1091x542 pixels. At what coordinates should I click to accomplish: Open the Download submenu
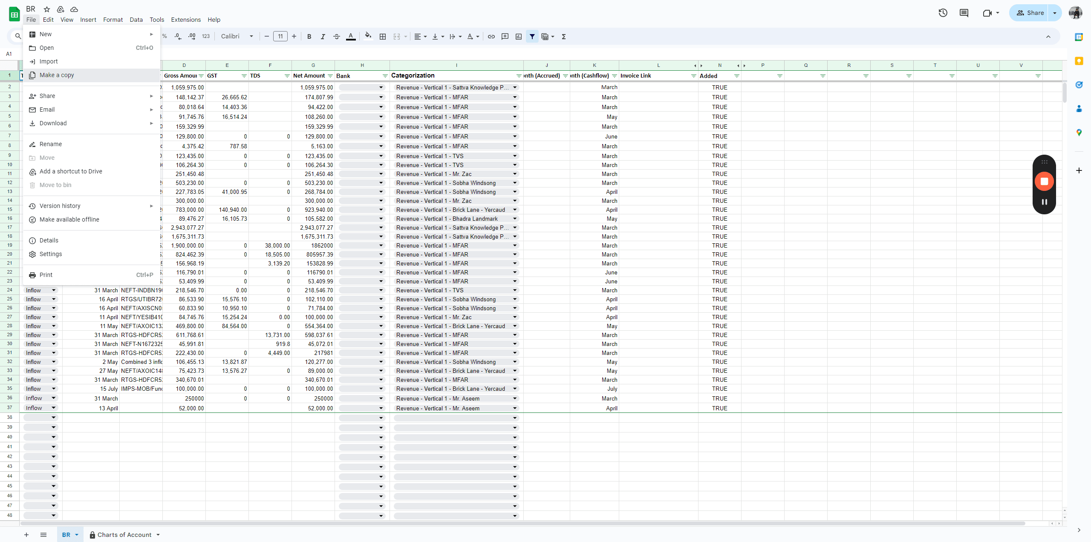92,123
